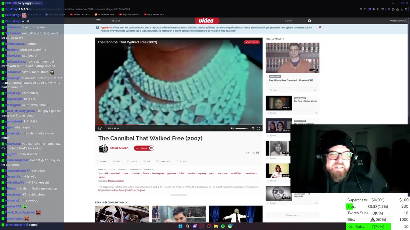Viewport: 410px width, 230px height.
Task: Click the browser snapshot selection icon
Action: coord(365,9)
